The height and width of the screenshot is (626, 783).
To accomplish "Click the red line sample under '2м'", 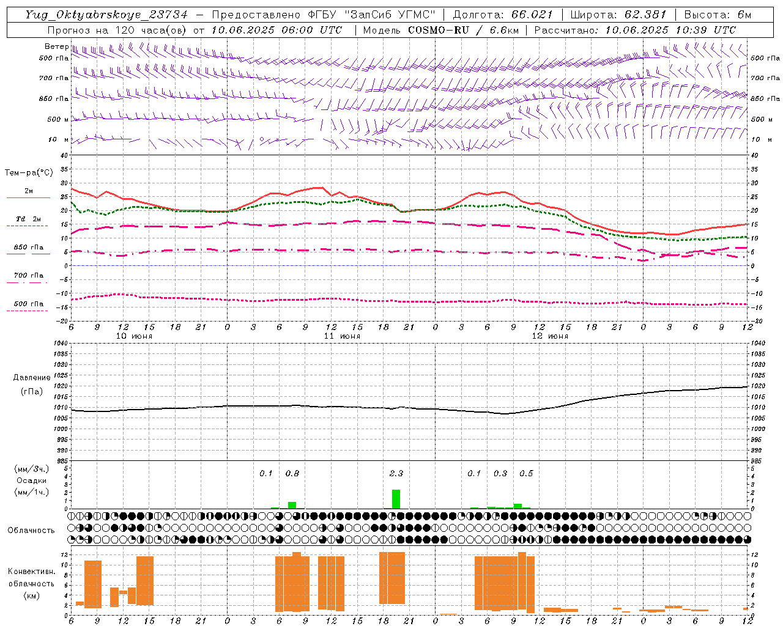I will pos(28,197).
